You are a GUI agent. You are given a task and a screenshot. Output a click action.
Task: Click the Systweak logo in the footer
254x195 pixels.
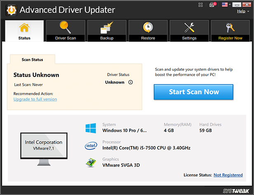point(236,191)
